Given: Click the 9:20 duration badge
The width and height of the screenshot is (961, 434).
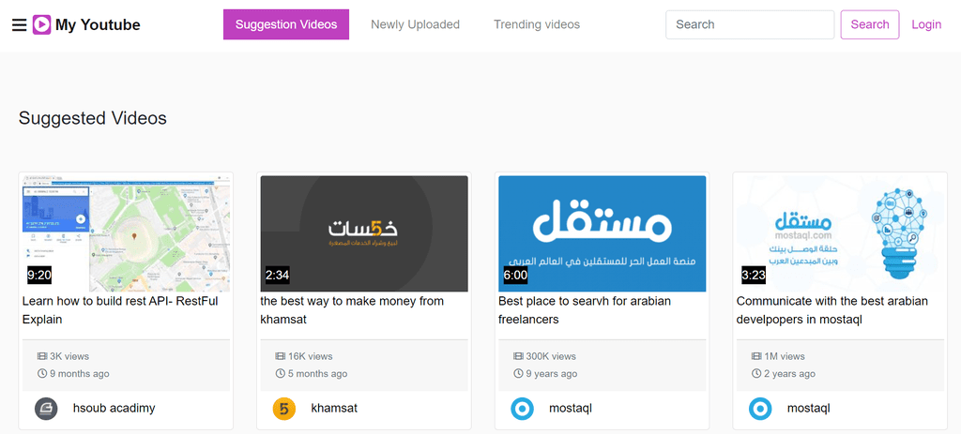Looking at the screenshot, I should (39, 276).
